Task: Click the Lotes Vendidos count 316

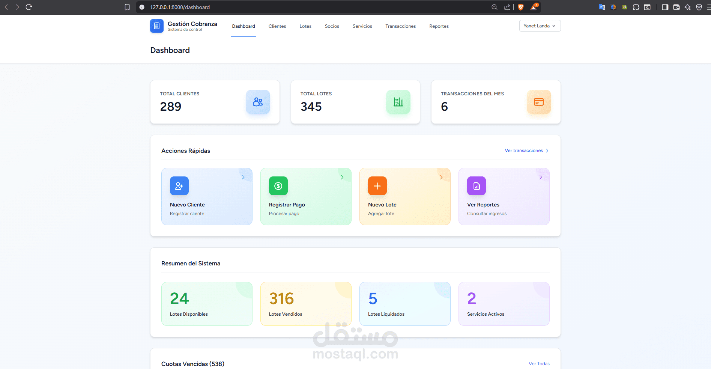Action: click(281, 299)
